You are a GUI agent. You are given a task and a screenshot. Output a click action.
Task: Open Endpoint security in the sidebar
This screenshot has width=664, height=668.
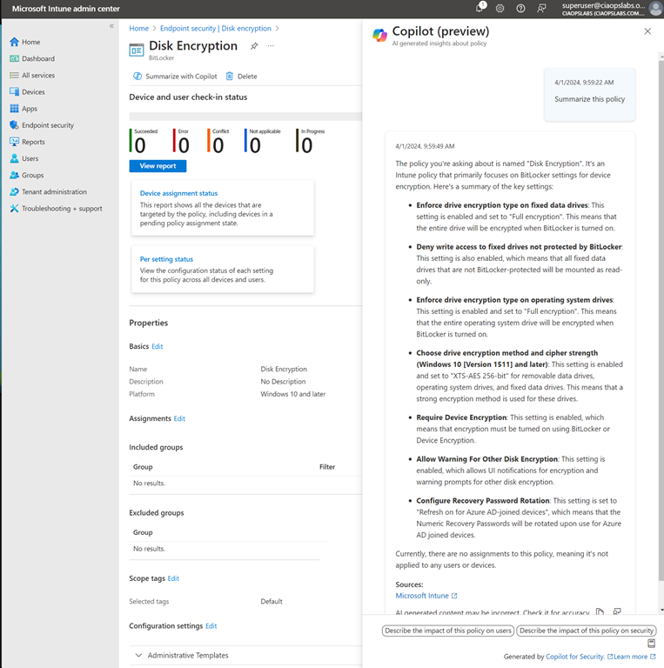[47, 125]
